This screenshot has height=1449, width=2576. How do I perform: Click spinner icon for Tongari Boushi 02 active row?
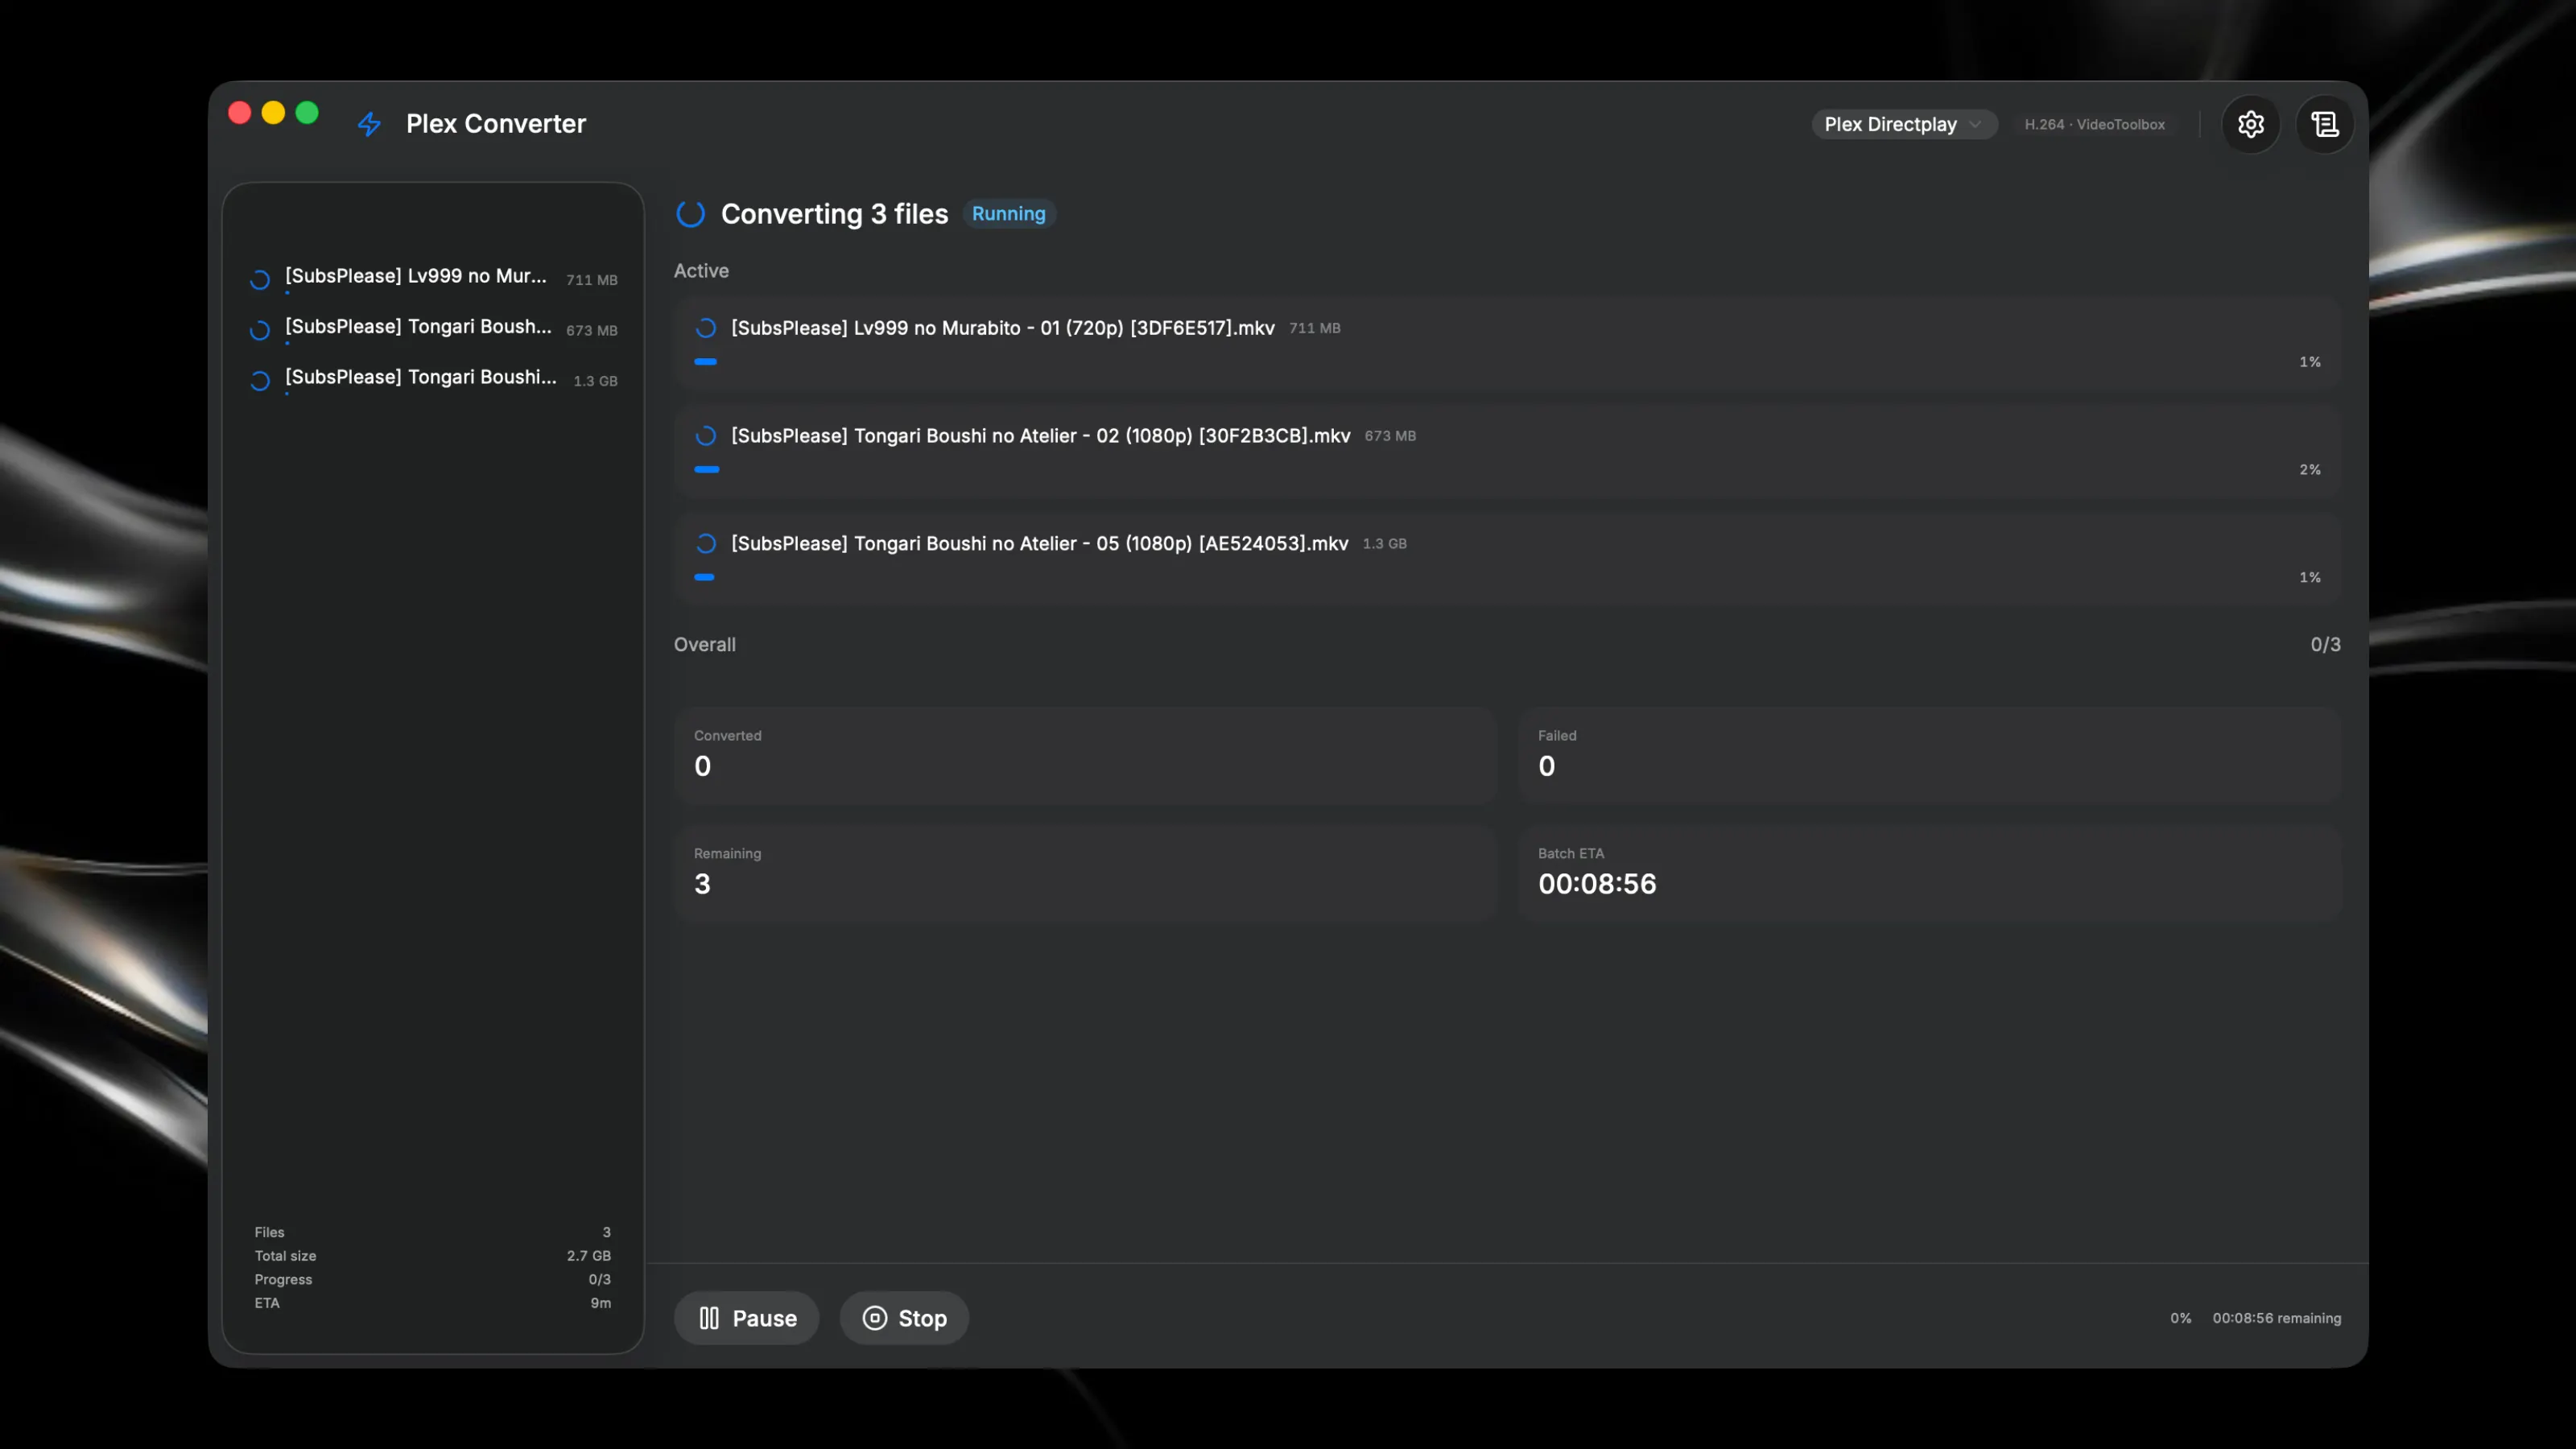pyautogui.click(x=706, y=436)
